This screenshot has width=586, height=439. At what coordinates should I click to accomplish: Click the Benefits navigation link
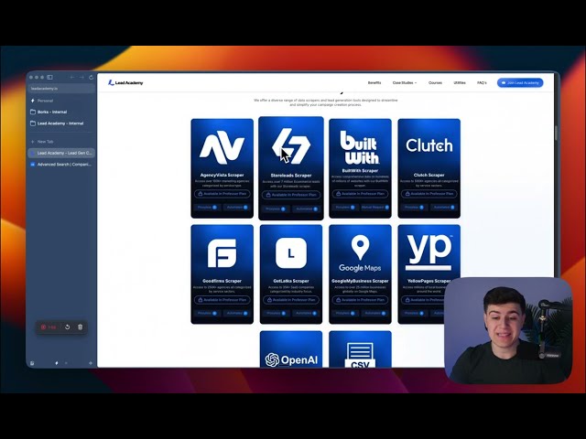(374, 82)
